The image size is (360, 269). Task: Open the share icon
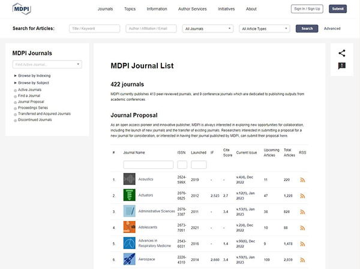pos(342,53)
